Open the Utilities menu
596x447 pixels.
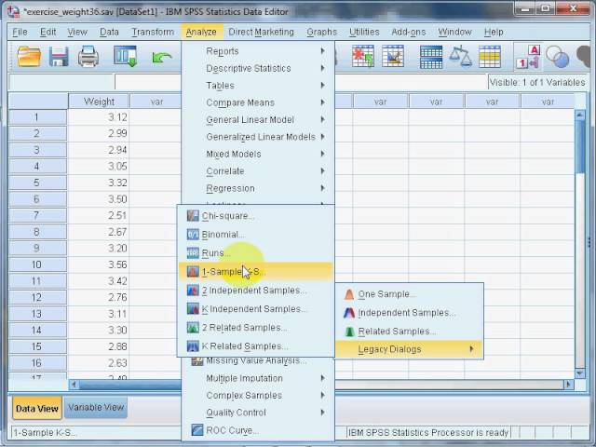[x=364, y=32]
